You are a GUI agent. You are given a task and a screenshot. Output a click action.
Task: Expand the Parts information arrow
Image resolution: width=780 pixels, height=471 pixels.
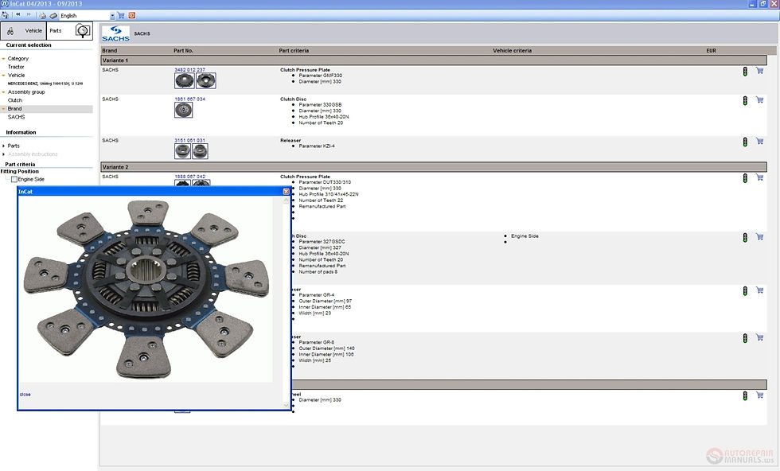3,146
